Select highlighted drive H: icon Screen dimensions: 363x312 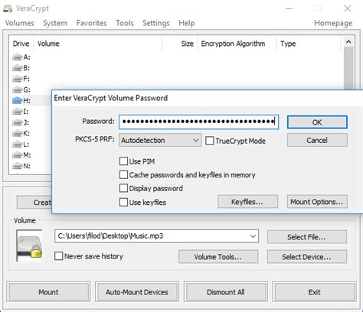coord(17,101)
